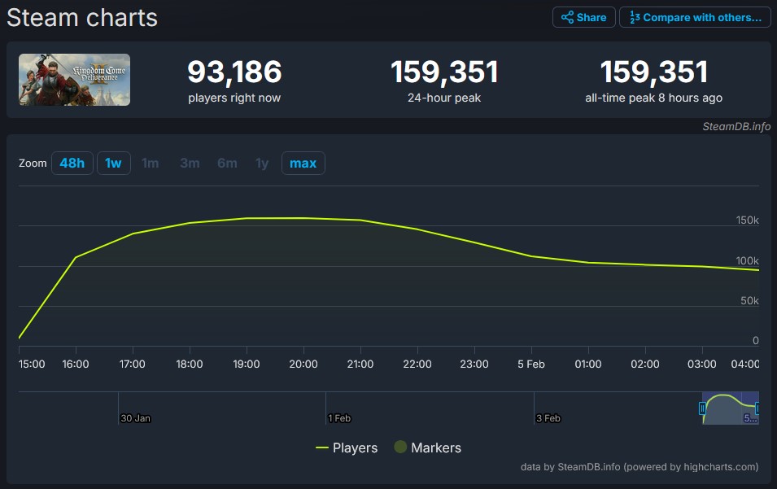
Task: Click the 150k y-axis label
Action: coord(747,220)
